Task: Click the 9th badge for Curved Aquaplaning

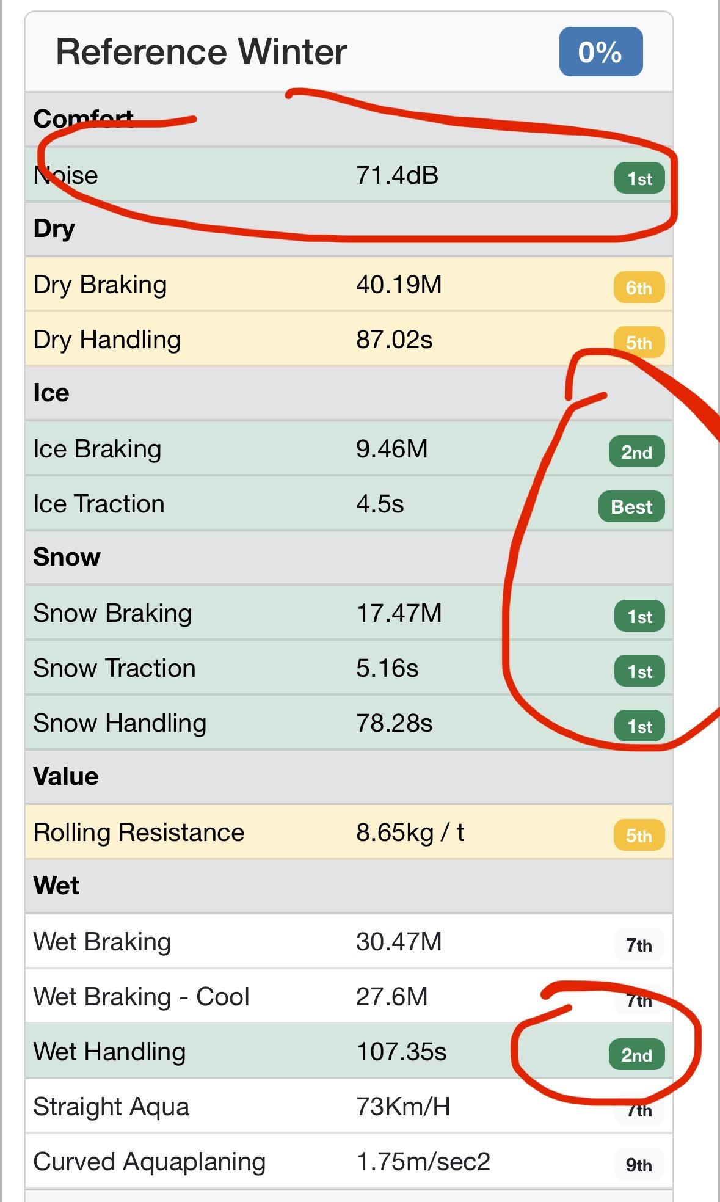Action: [638, 1165]
